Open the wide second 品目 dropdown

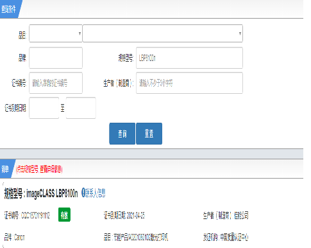click(x=163, y=33)
